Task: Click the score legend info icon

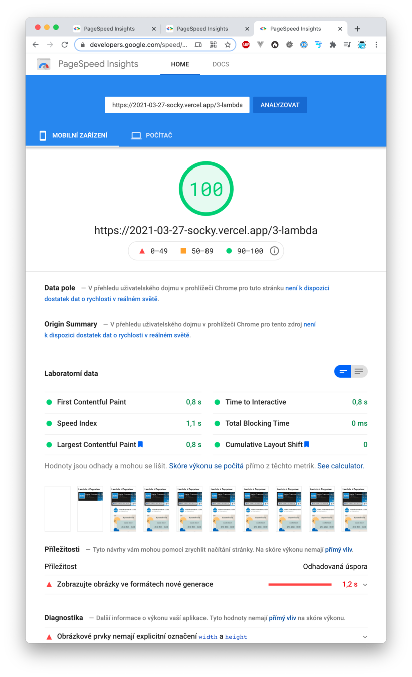Action: (x=274, y=251)
